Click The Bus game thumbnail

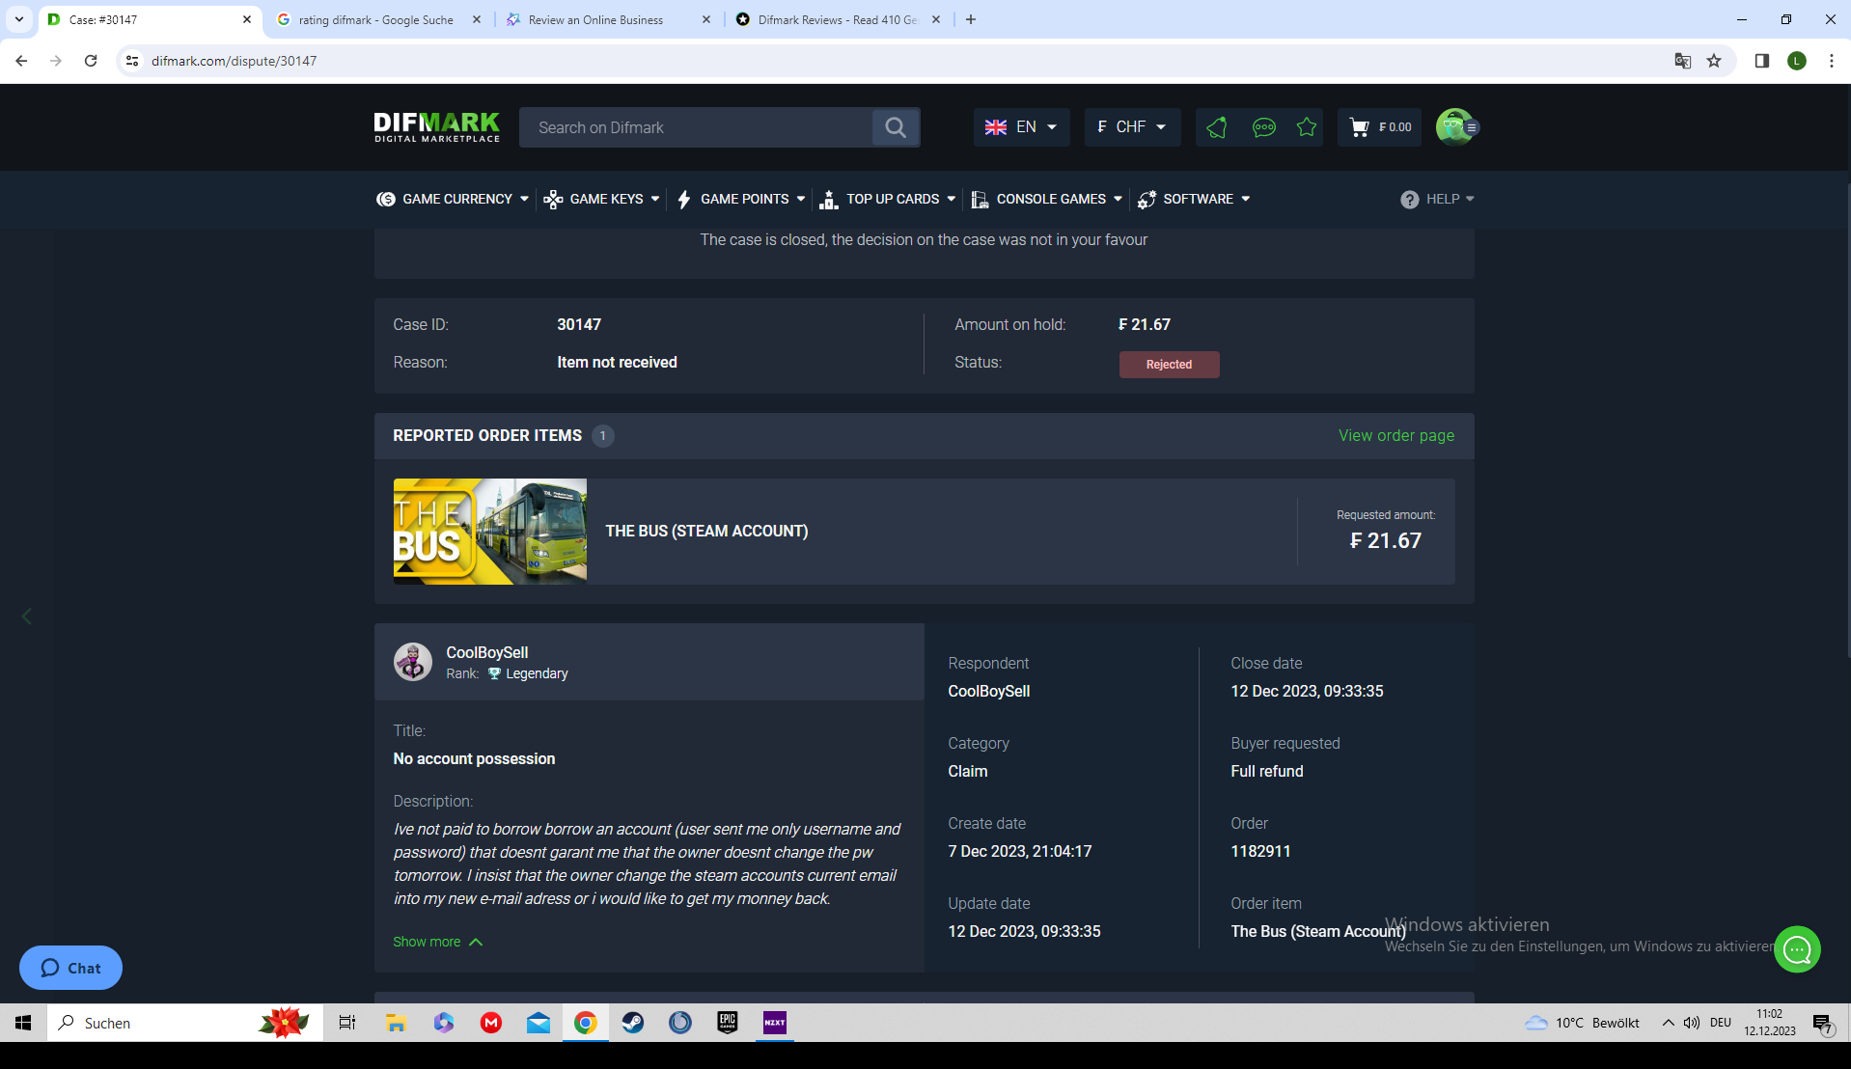(x=489, y=532)
